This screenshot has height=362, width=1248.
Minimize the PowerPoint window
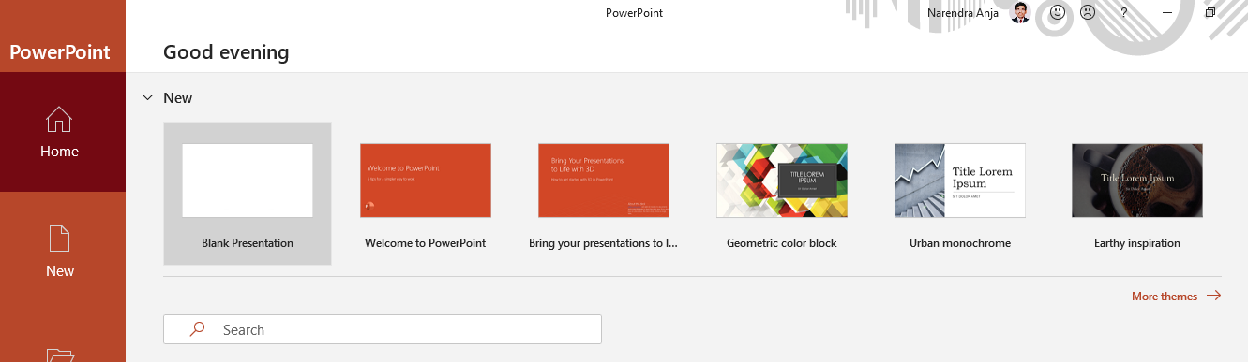click(1167, 13)
